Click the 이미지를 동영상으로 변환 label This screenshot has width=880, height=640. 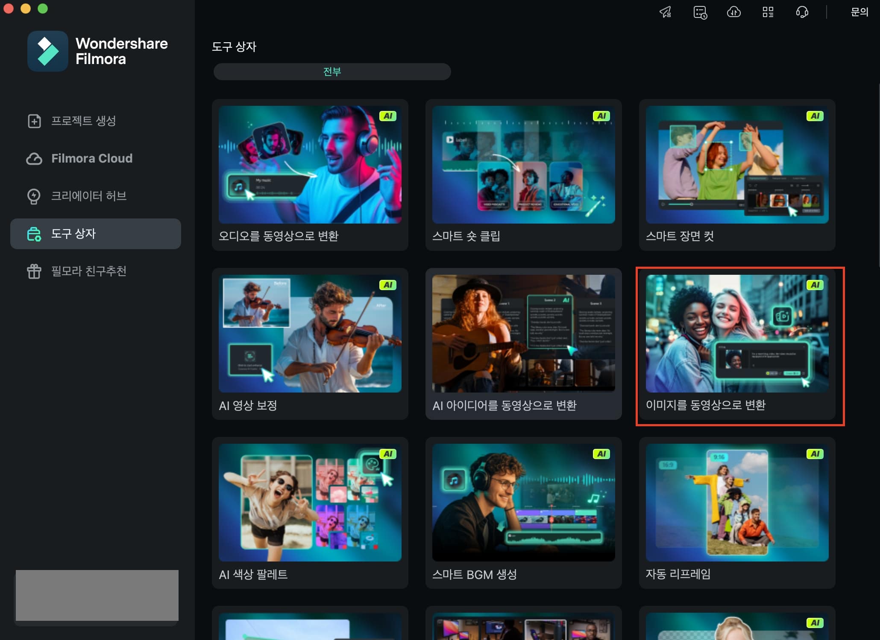click(x=706, y=405)
